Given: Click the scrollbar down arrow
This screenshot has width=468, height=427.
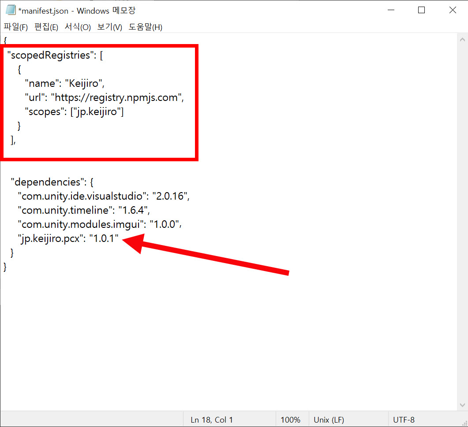Looking at the screenshot, I should tap(462, 405).
